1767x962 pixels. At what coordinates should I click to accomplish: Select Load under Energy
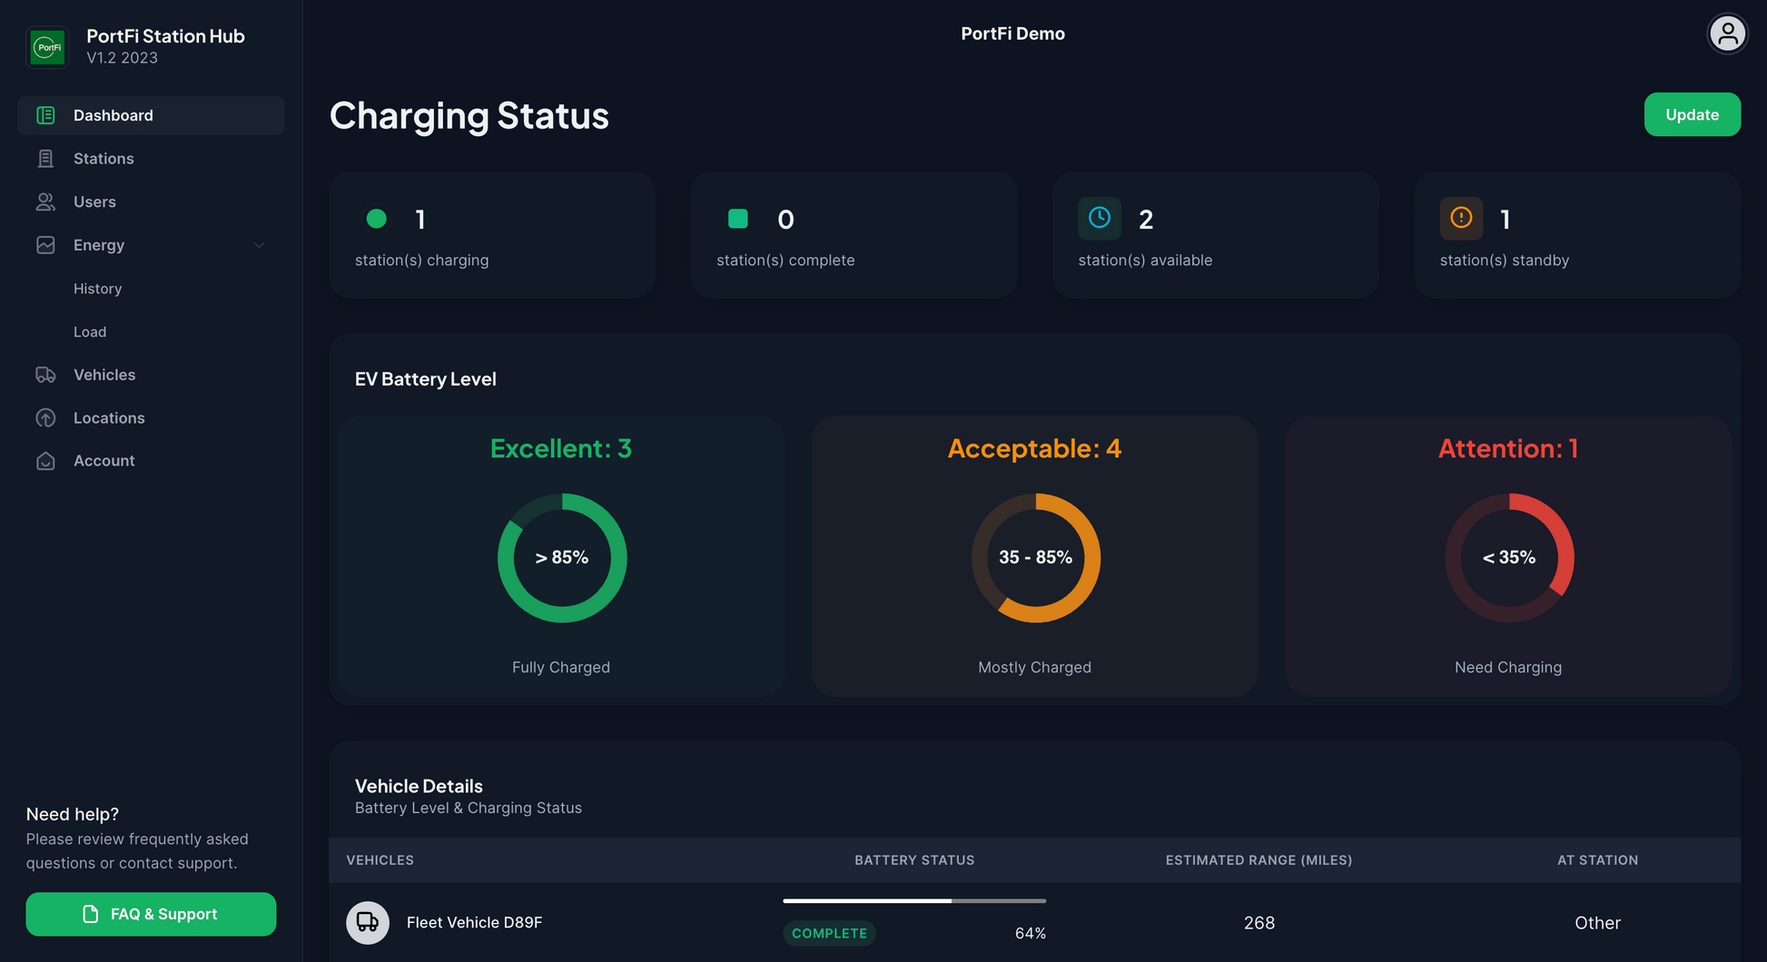coord(90,332)
